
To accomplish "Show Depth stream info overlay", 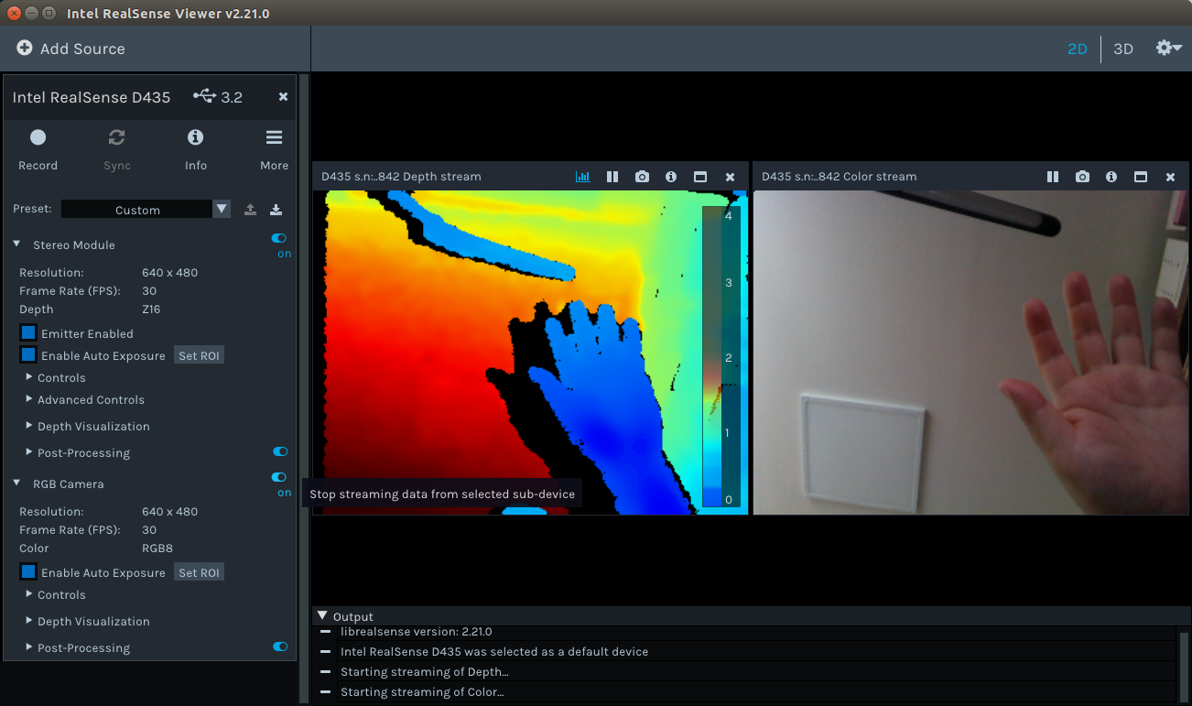I will pos(671,177).
